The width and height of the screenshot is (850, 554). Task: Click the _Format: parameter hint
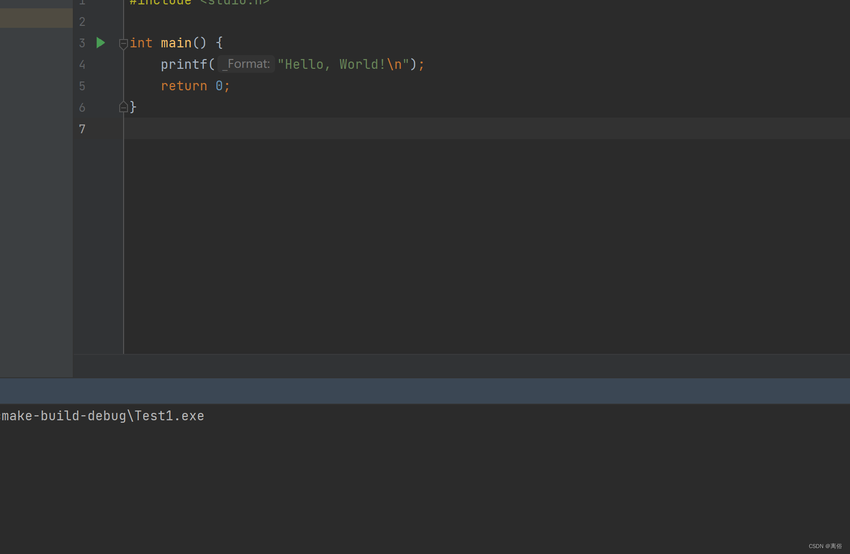[246, 64]
